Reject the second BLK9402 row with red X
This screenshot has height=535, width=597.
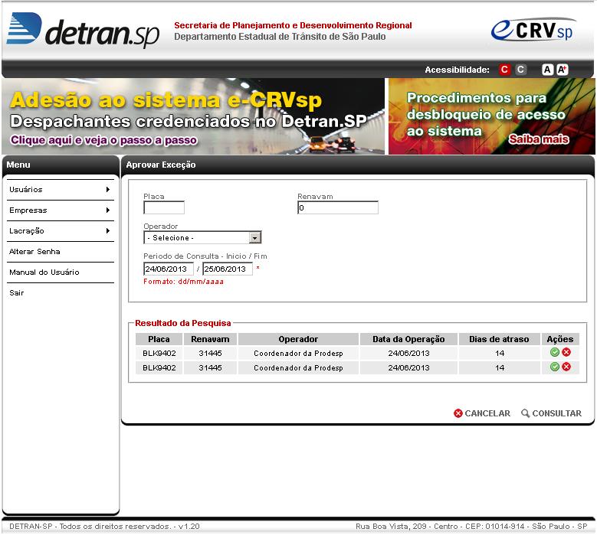tap(566, 367)
